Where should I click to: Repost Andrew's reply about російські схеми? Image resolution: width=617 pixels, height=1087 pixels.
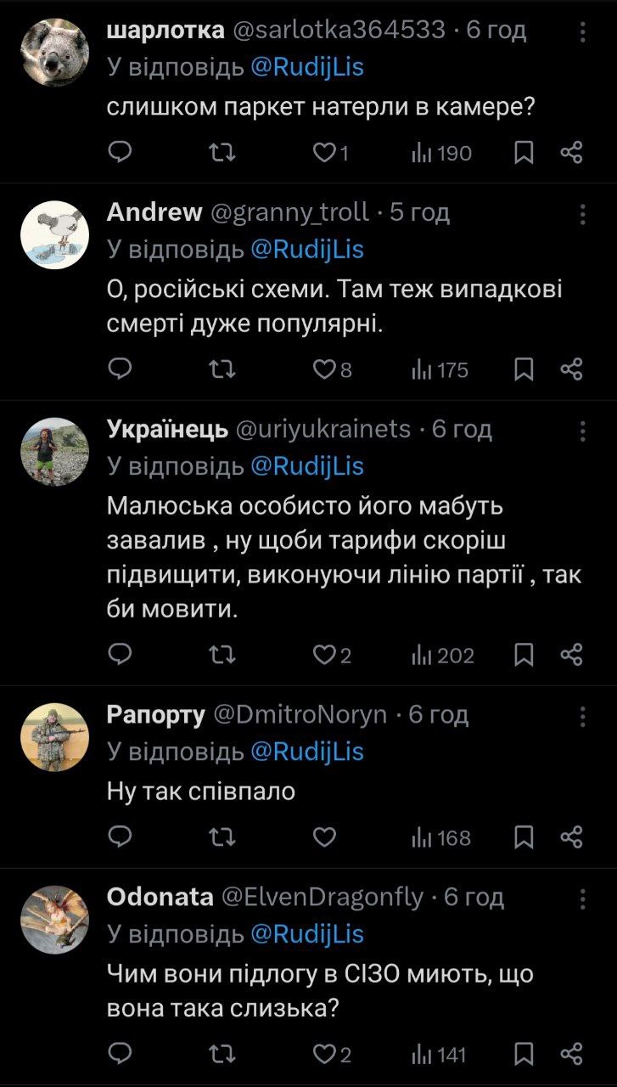[x=222, y=369]
